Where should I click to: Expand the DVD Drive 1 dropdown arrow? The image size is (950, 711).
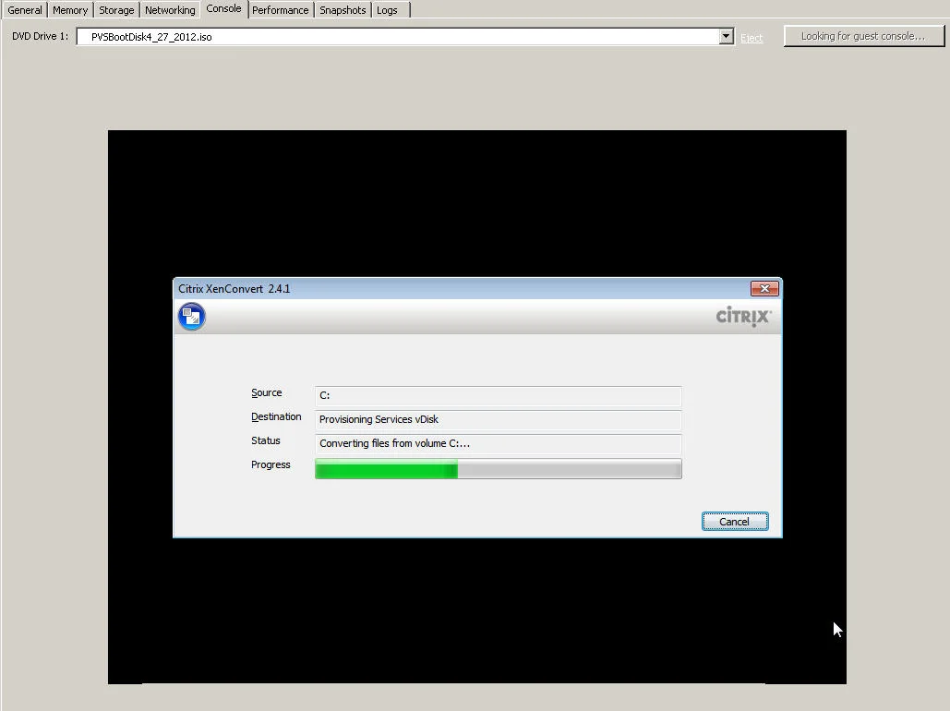coord(726,36)
